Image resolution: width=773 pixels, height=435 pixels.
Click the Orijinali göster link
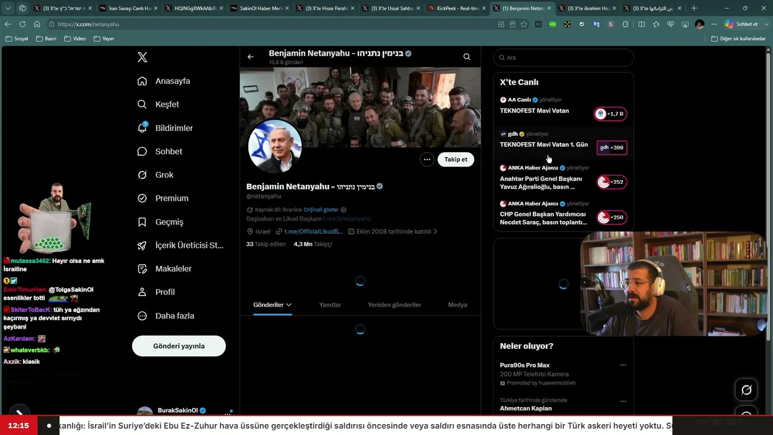click(321, 210)
